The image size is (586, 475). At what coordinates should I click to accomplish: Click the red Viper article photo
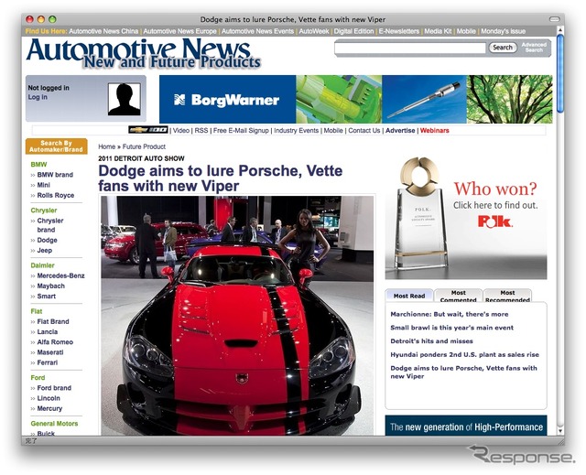[237, 316]
